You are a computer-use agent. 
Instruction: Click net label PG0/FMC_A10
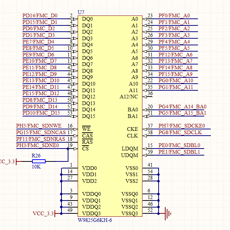[x=176, y=80]
